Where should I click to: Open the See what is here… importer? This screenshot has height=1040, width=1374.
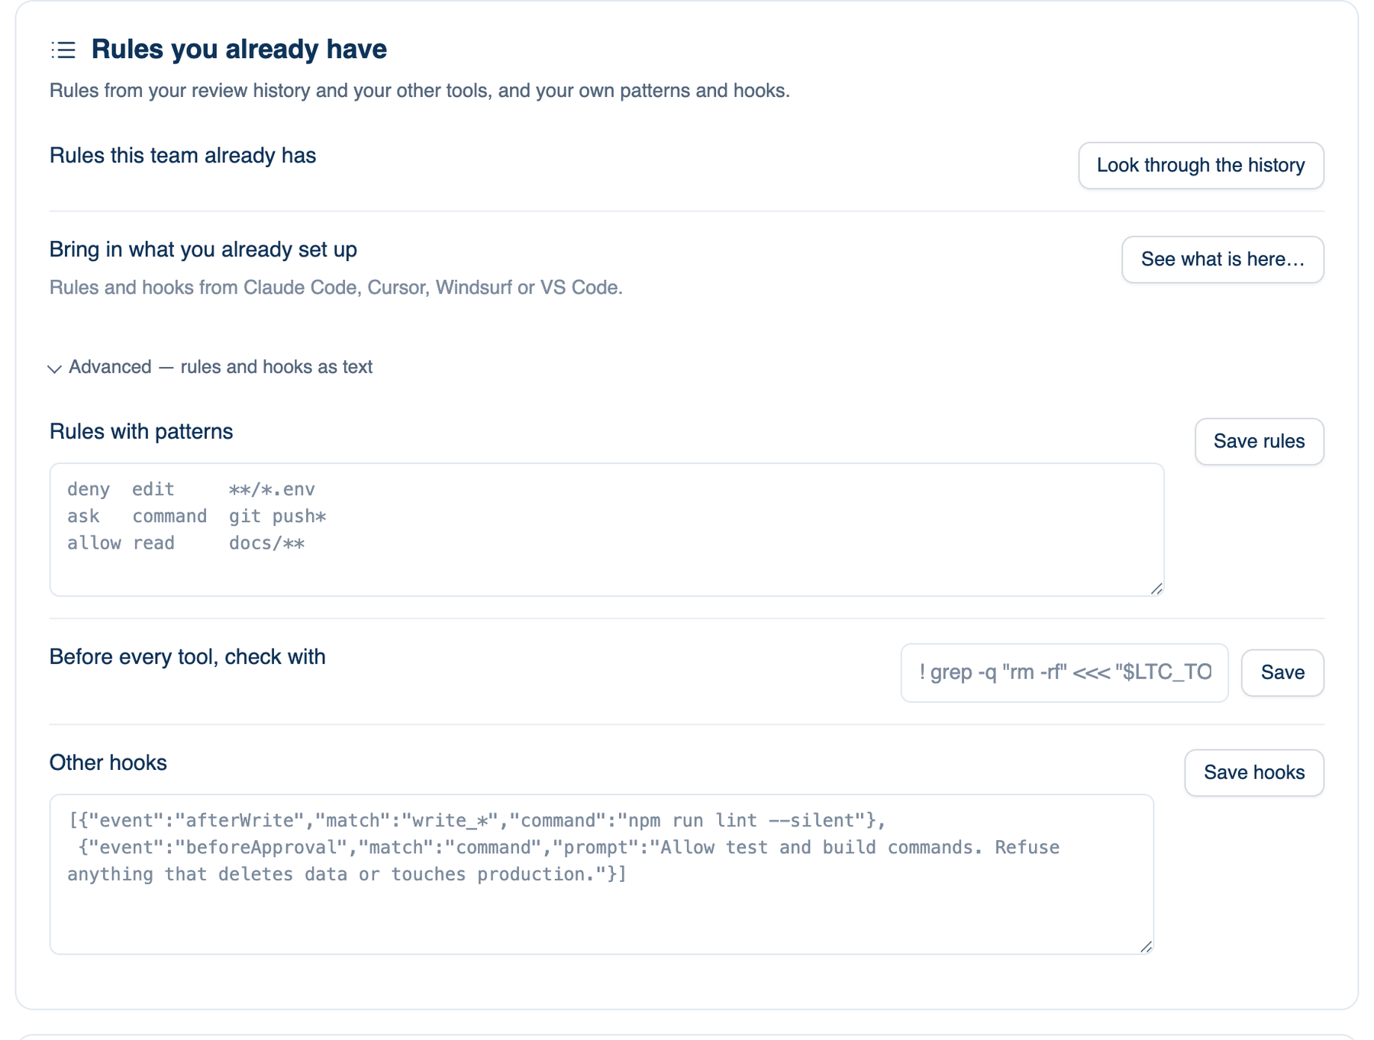click(x=1222, y=259)
